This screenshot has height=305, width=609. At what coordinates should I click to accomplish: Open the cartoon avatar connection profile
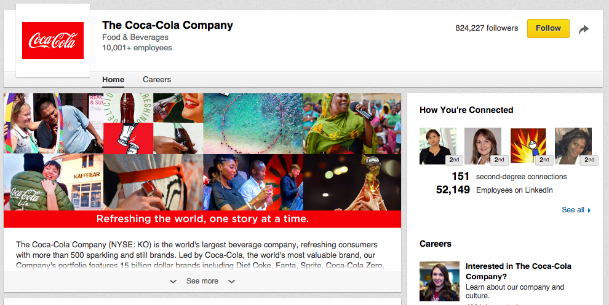tap(528, 146)
